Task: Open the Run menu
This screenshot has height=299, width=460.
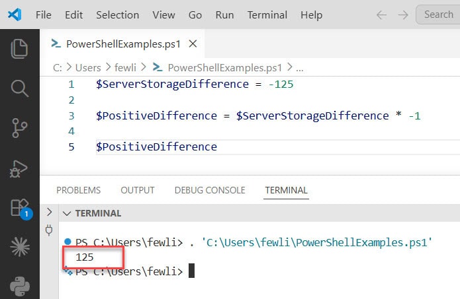Action: pos(224,15)
